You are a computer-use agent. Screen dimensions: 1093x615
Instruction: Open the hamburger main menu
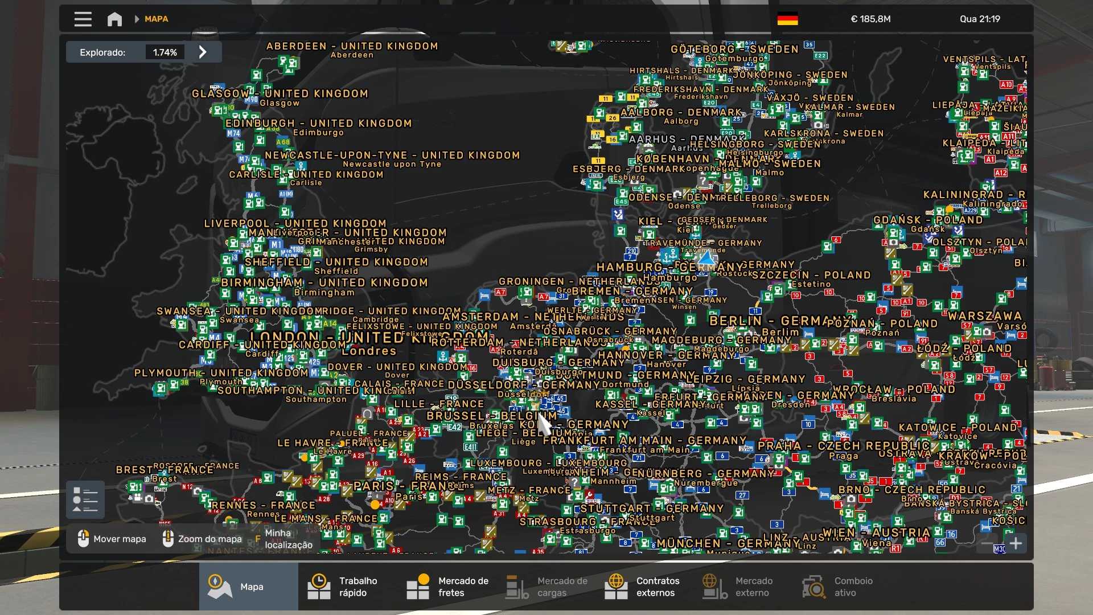pos(83,19)
